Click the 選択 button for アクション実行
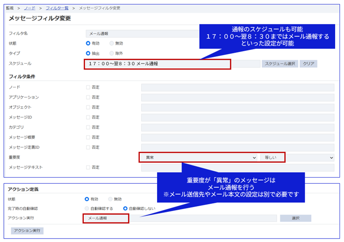This screenshot has width=344, height=242. (295, 218)
